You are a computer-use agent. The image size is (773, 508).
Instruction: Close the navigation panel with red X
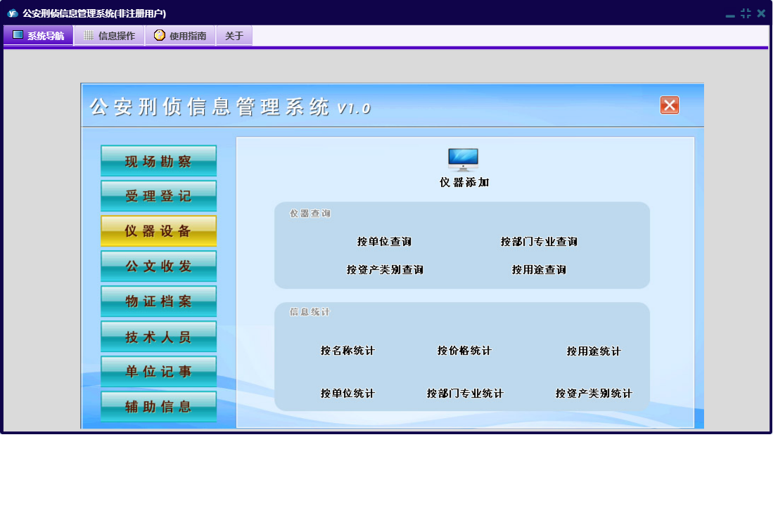coord(669,105)
